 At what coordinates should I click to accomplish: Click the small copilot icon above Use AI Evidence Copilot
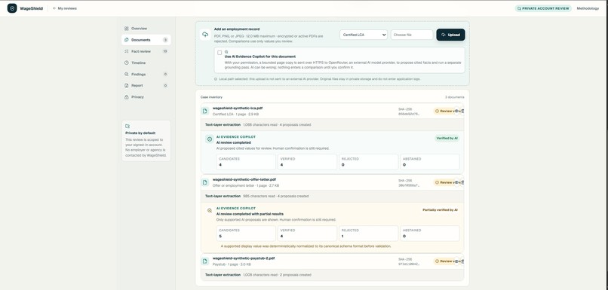click(x=227, y=51)
